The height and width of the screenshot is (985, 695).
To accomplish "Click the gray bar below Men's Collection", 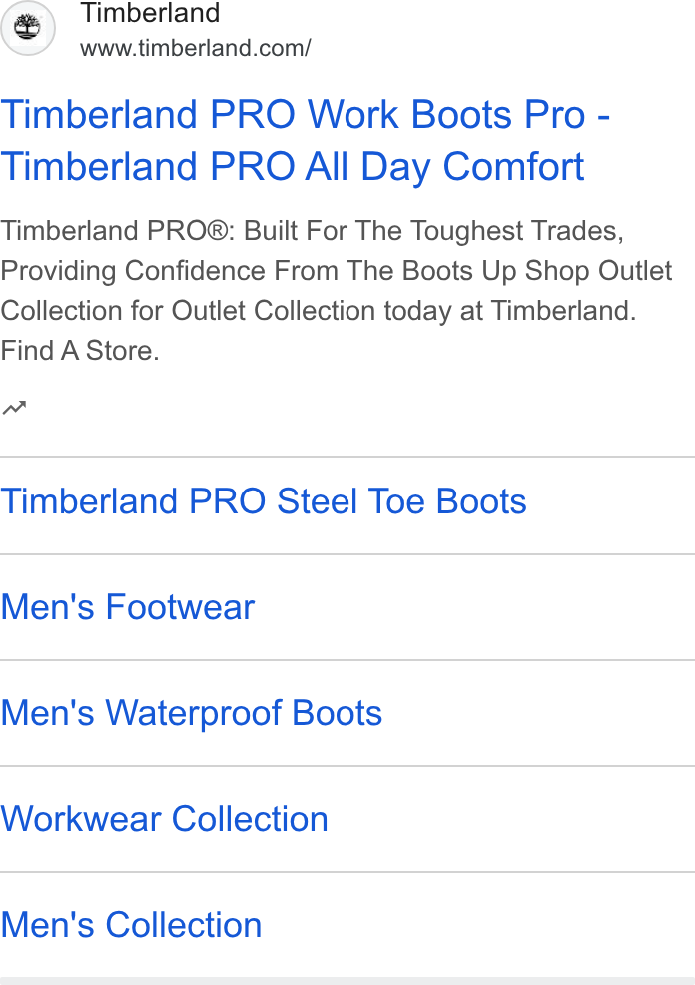I will (x=347, y=981).
